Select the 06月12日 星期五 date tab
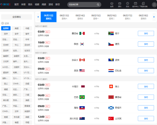 (x=48, y=17)
